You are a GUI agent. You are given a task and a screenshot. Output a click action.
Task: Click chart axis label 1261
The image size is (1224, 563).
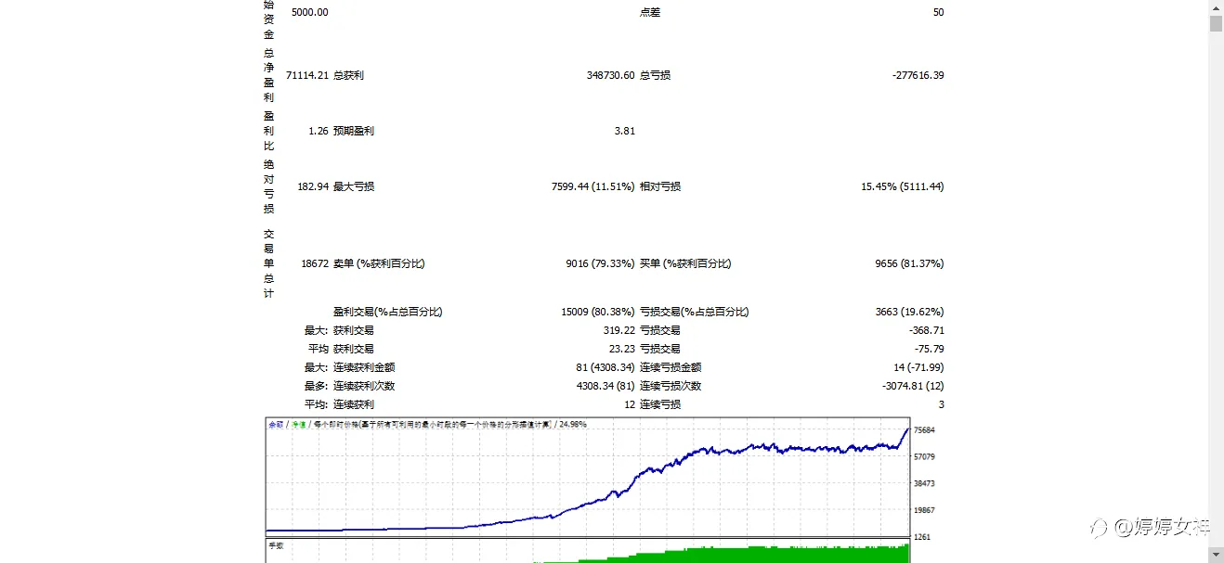[x=921, y=537]
